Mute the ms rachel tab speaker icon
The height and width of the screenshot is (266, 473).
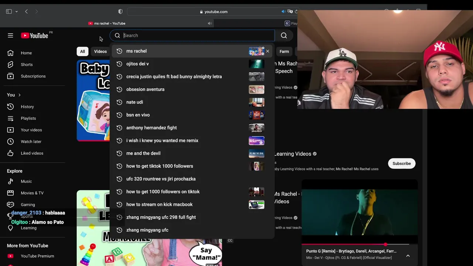coord(210,23)
